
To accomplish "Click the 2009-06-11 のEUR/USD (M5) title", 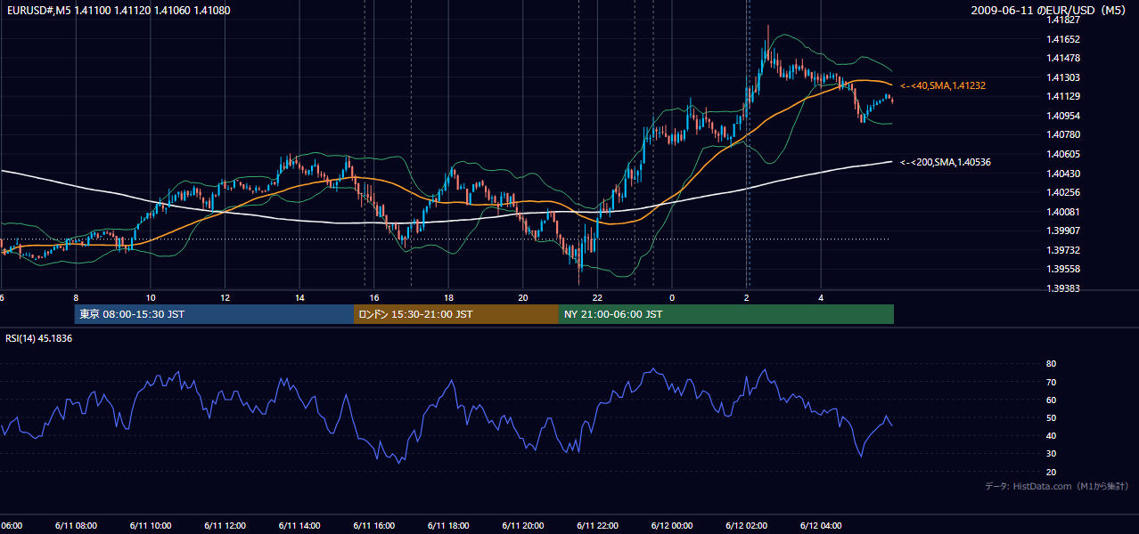I will [1050, 11].
